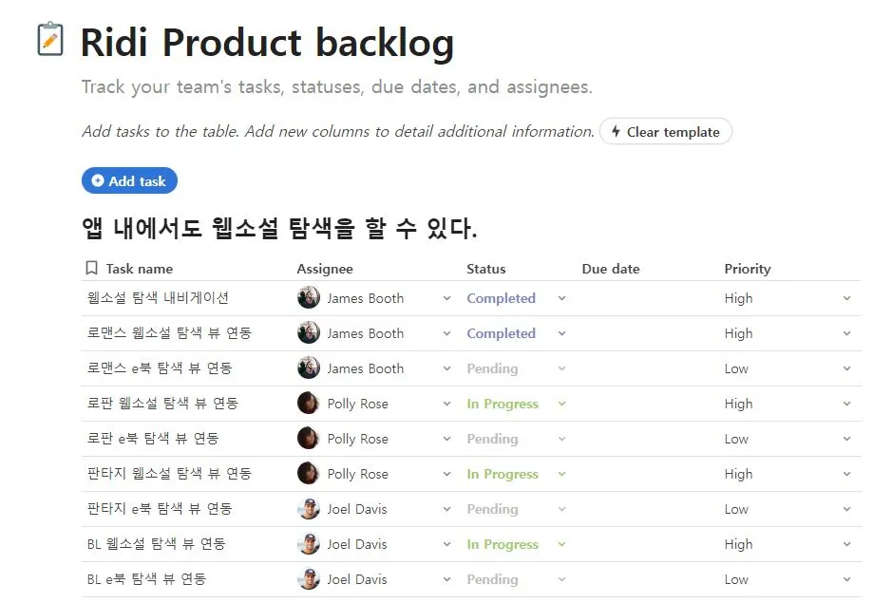Click James Booth avatar in 로맨스 웹소설 탐색 뷰 연동 row
This screenshot has height=603, width=892.
click(309, 332)
